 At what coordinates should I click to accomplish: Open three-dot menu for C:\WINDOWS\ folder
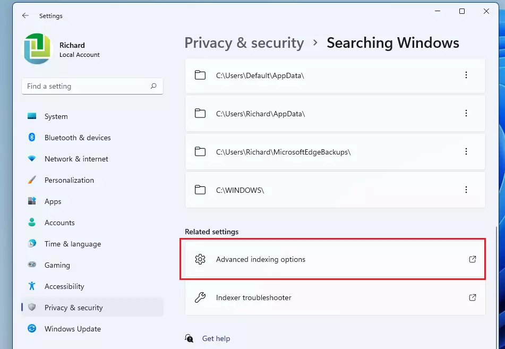[x=466, y=190]
